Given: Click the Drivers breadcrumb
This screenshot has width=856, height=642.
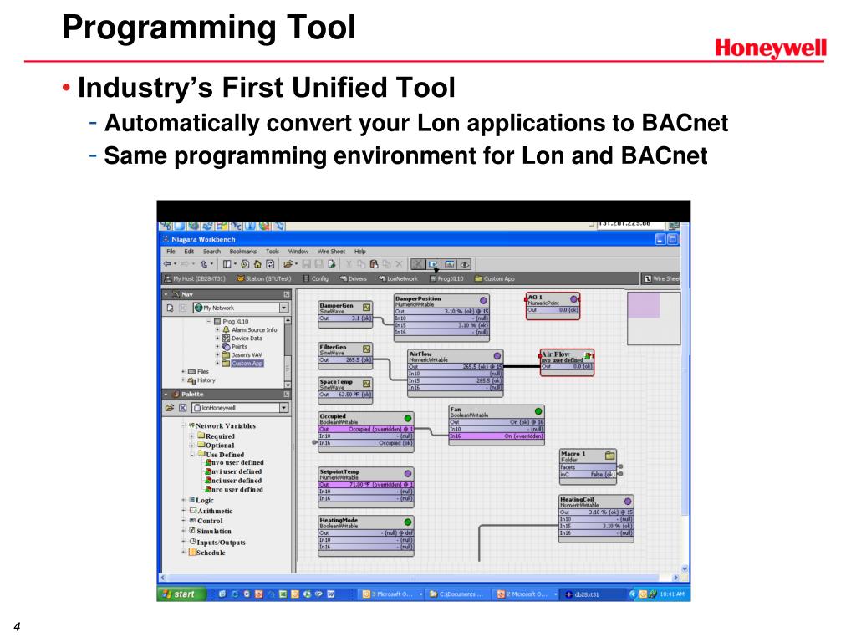Looking at the screenshot, I should [x=354, y=278].
